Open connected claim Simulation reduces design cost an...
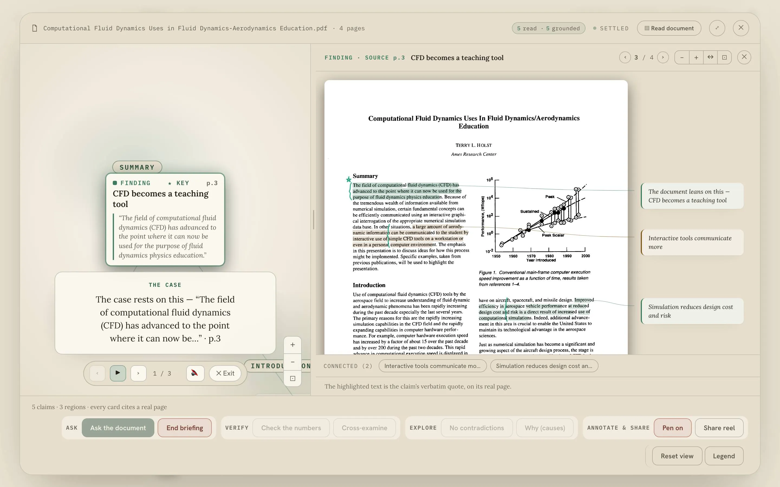 coord(544,366)
